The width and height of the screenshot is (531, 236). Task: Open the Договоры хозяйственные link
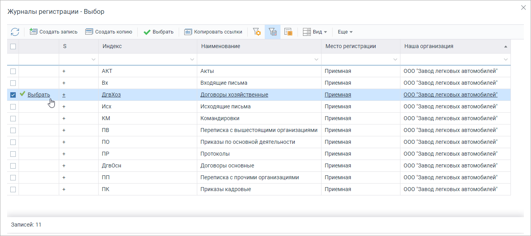click(234, 95)
